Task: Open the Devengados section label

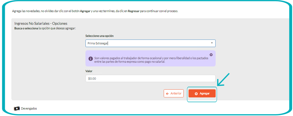Action: point(29,109)
